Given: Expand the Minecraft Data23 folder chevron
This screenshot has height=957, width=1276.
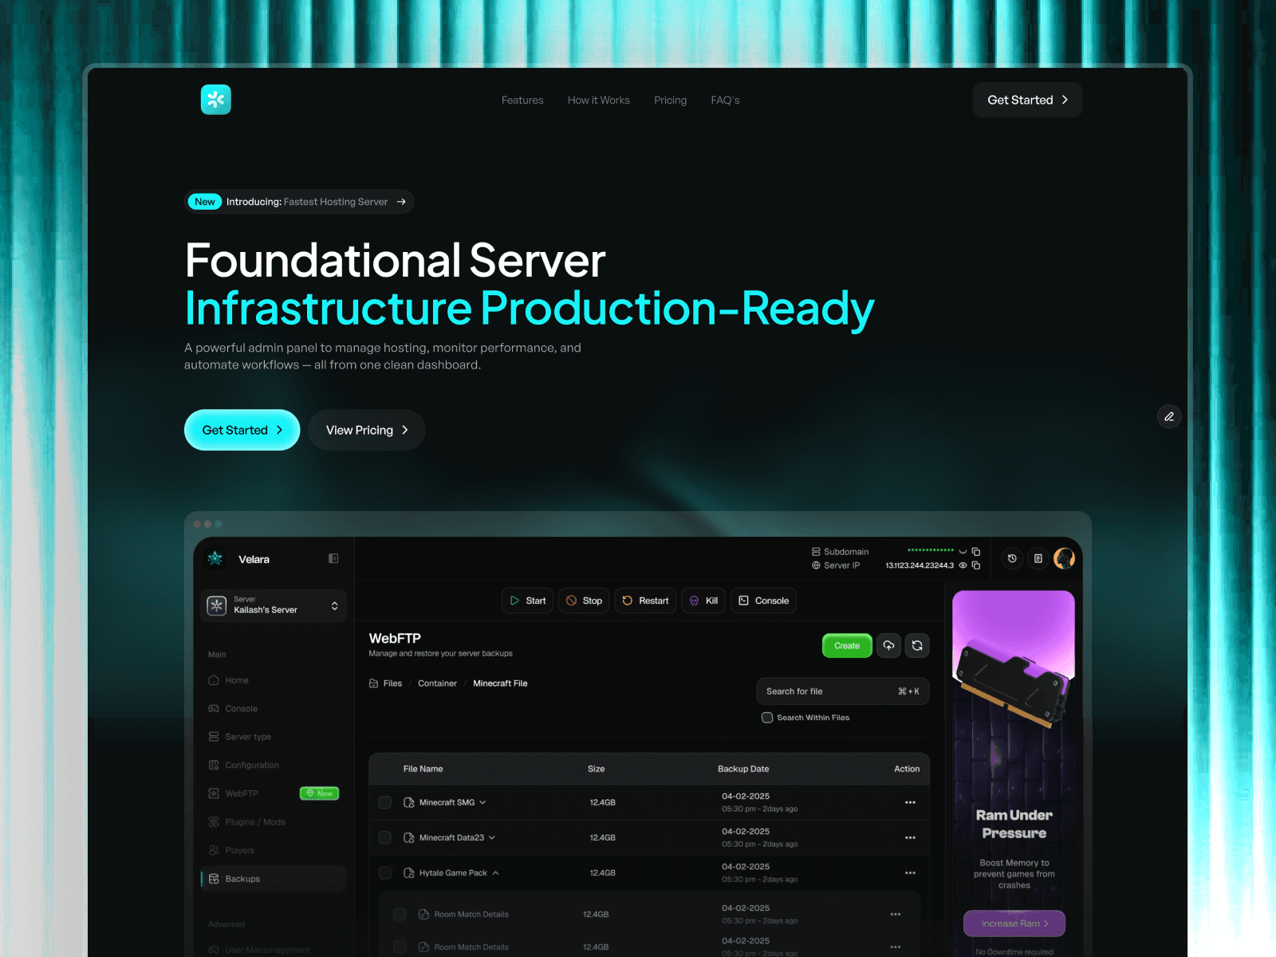Looking at the screenshot, I should [492, 837].
